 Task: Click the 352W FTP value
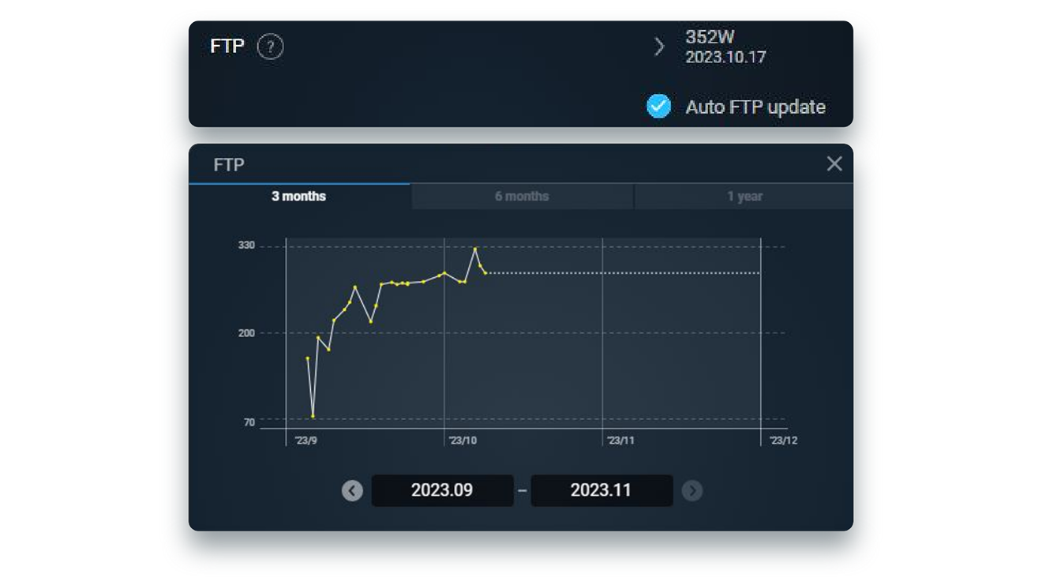point(710,37)
